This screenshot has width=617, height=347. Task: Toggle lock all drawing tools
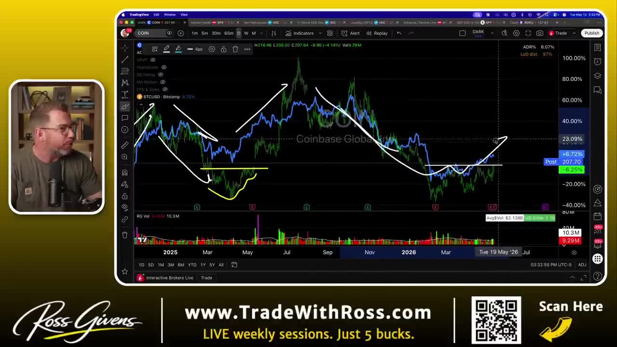click(x=125, y=196)
